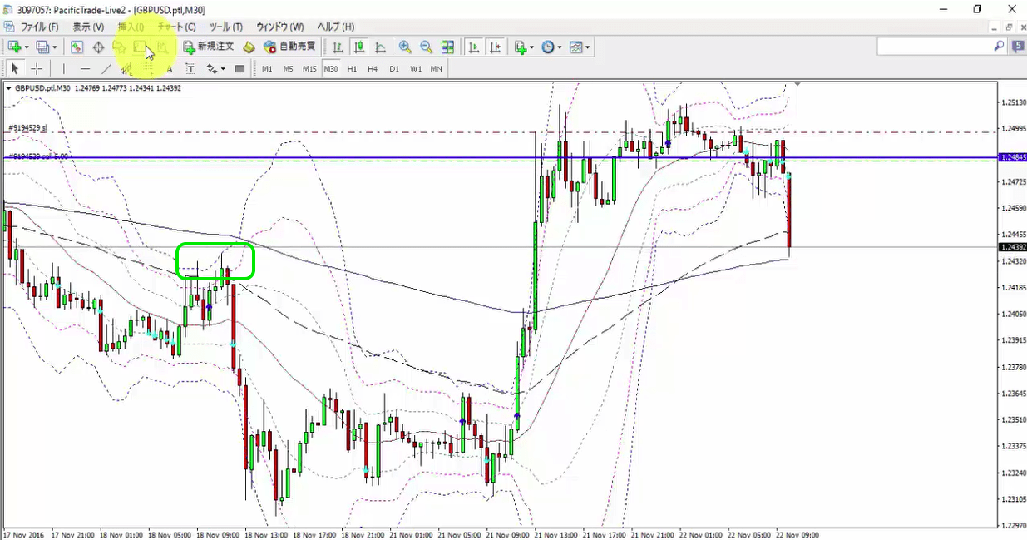Viewport: 1027px width, 540px height.
Task: Restore the inner chart window
Action: 1009,27
